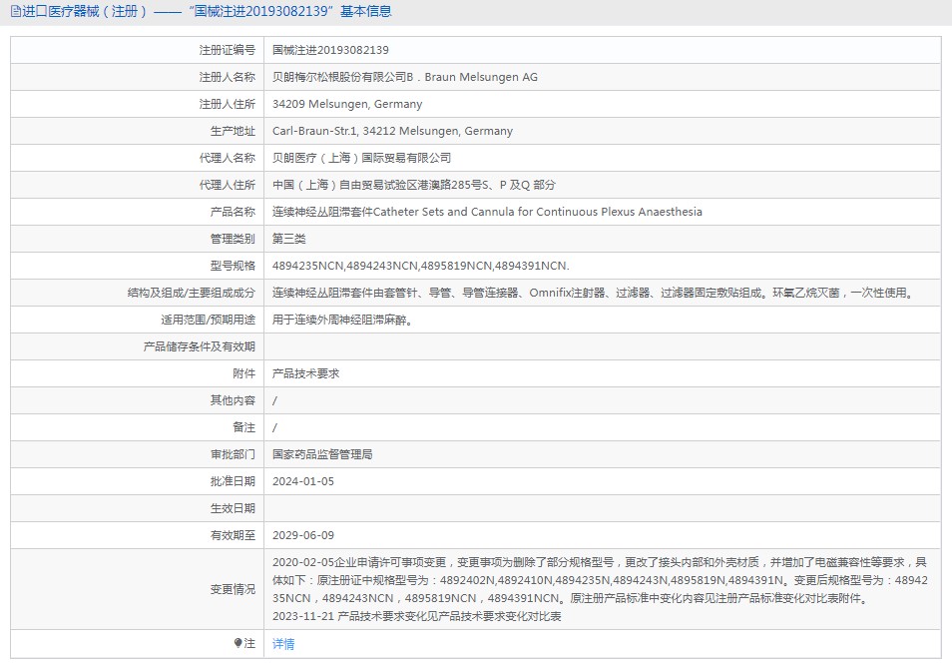Viewport: 952px width, 666px height.
Task: Click the 代理人名称 label
Action: (228, 158)
